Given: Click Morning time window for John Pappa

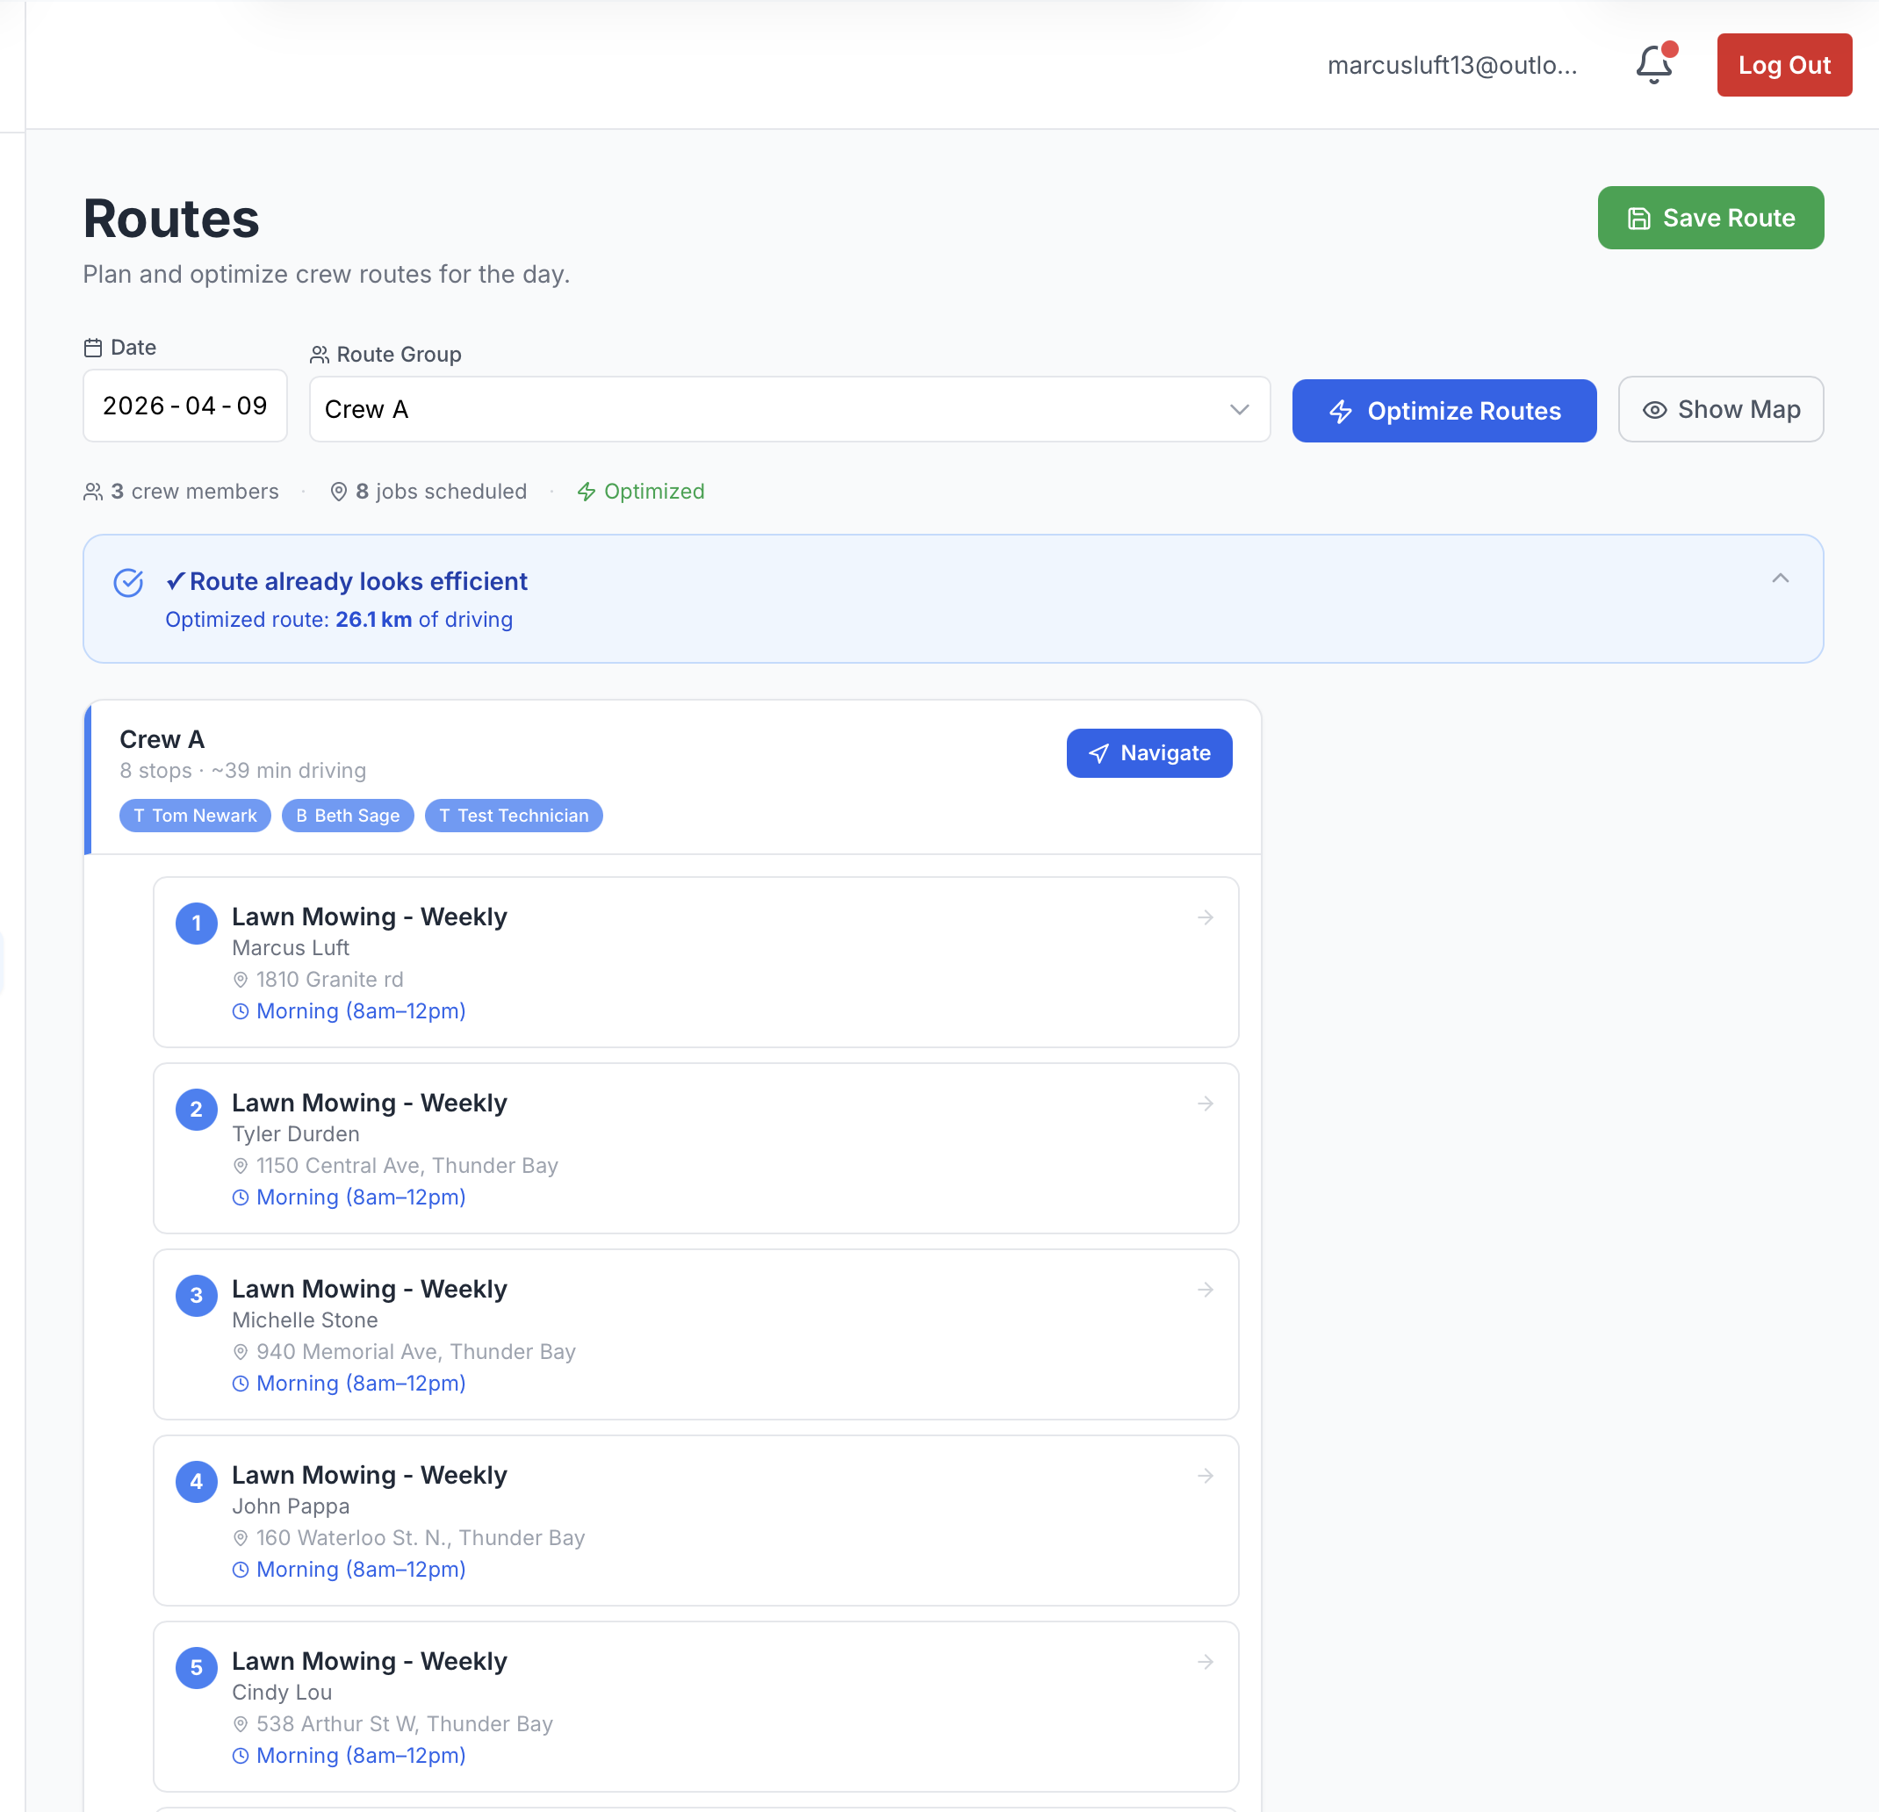Looking at the screenshot, I should 361,1569.
